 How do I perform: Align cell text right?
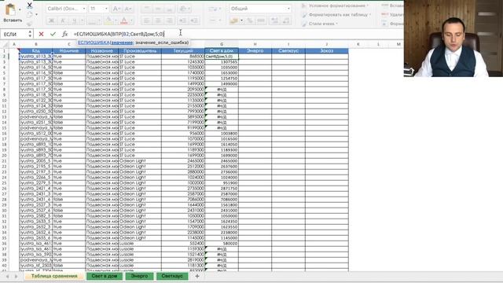(x=169, y=21)
